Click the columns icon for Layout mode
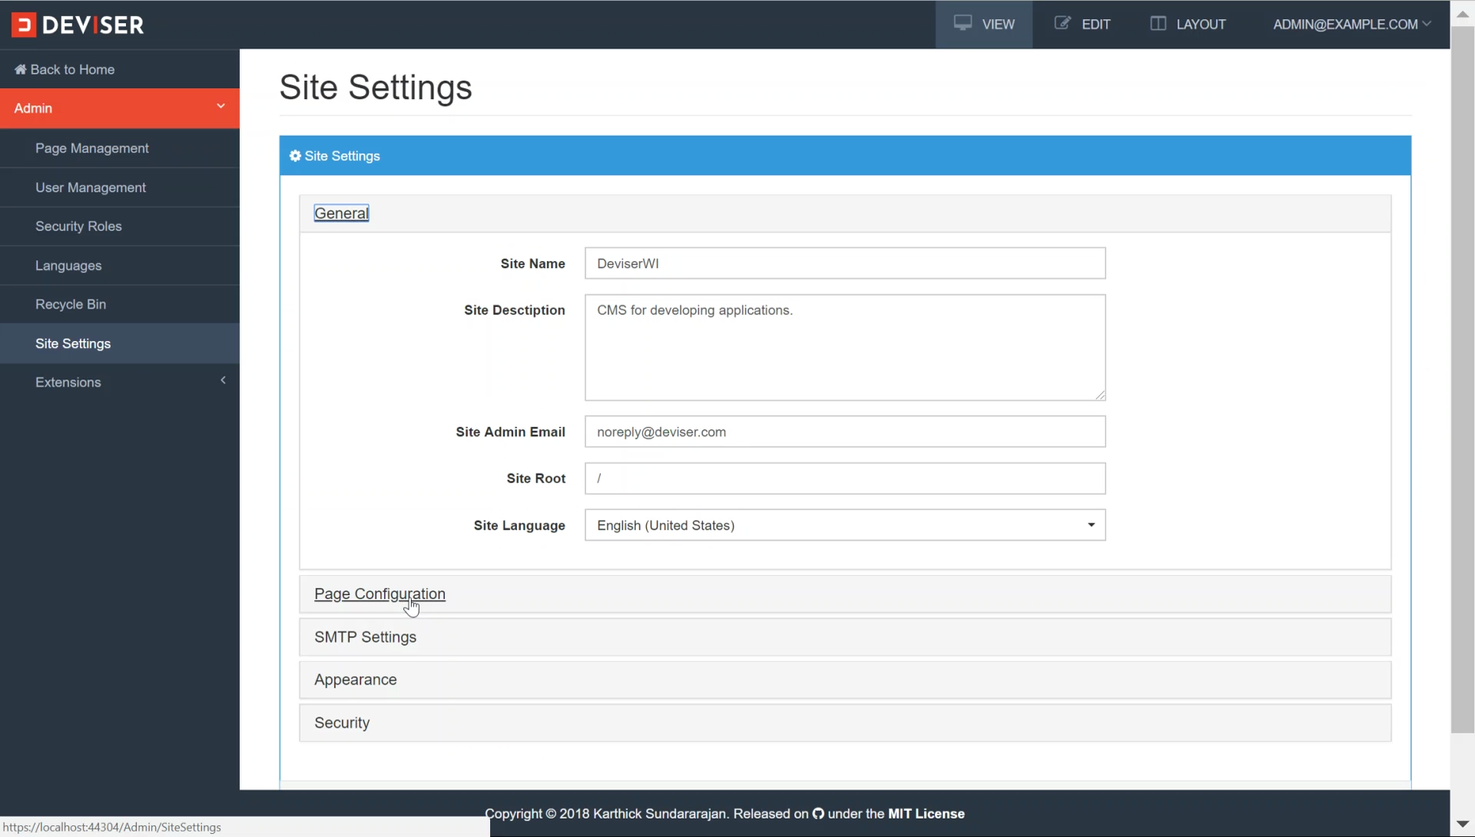Screen dimensions: 1475x837 point(1158,23)
